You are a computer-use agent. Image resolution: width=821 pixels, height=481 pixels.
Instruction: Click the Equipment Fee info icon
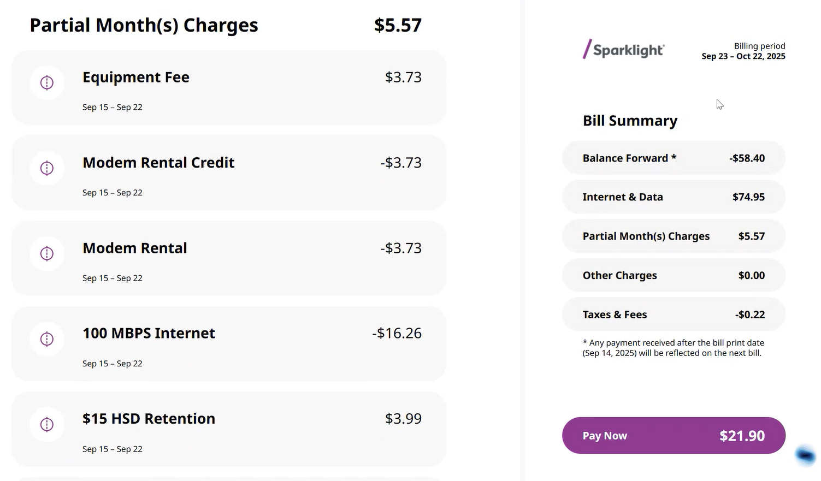click(x=47, y=82)
